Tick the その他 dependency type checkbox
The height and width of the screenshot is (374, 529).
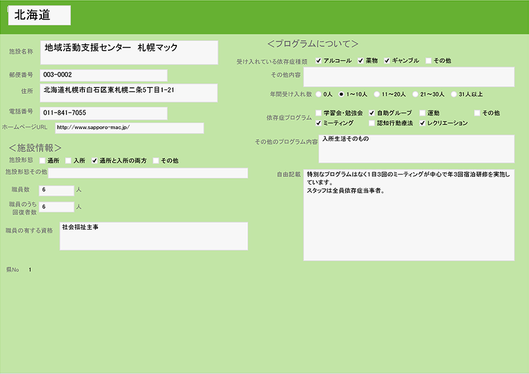[429, 61]
